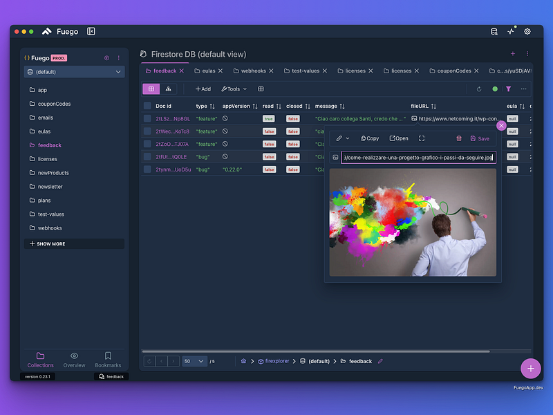The height and width of the screenshot is (415, 553).
Task: Open the activity pulse icon
Action: 511,31
